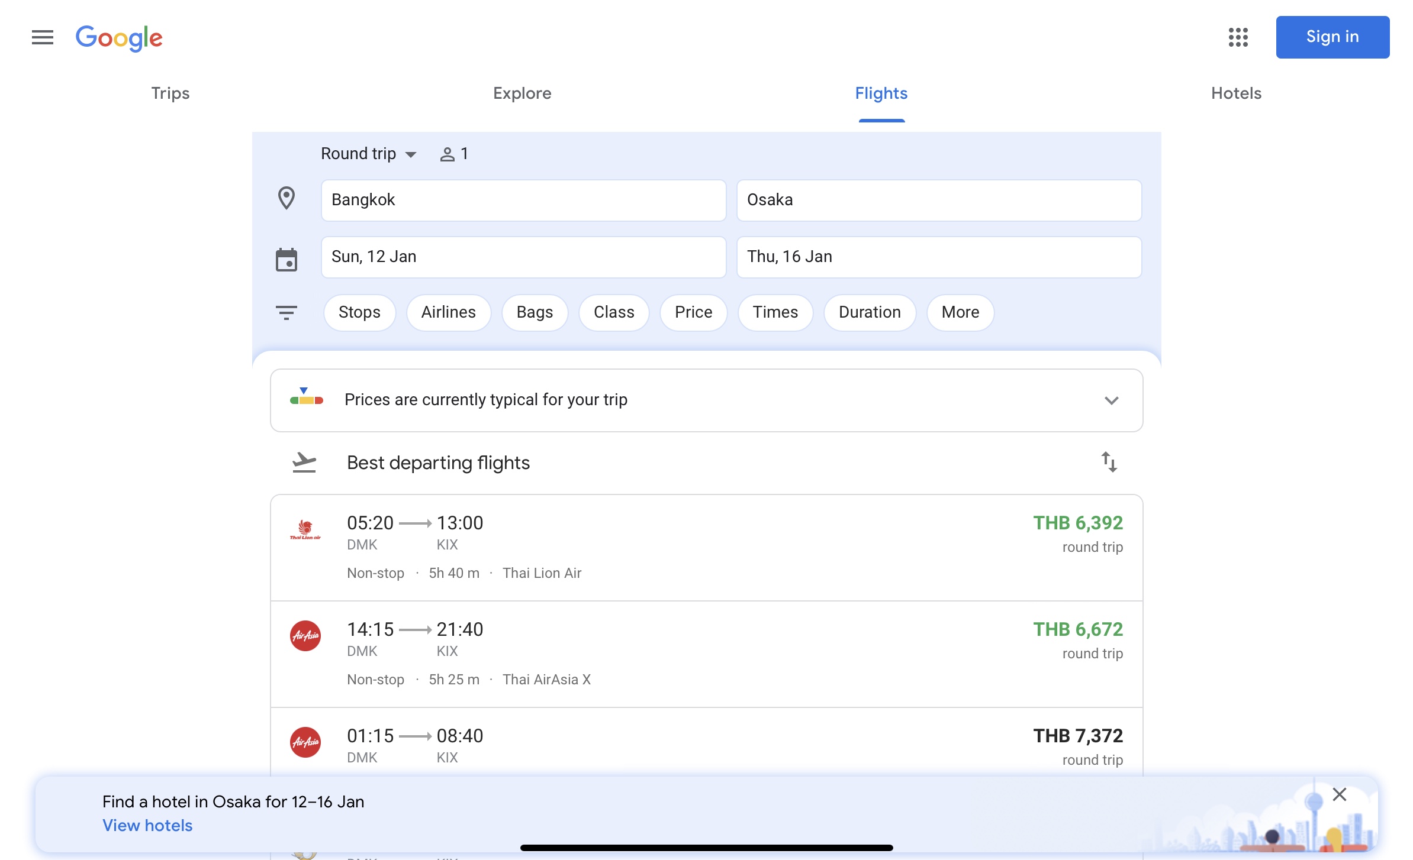The image size is (1413, 860).
Task: Click the View hotels link
Action: click(147, 826)
